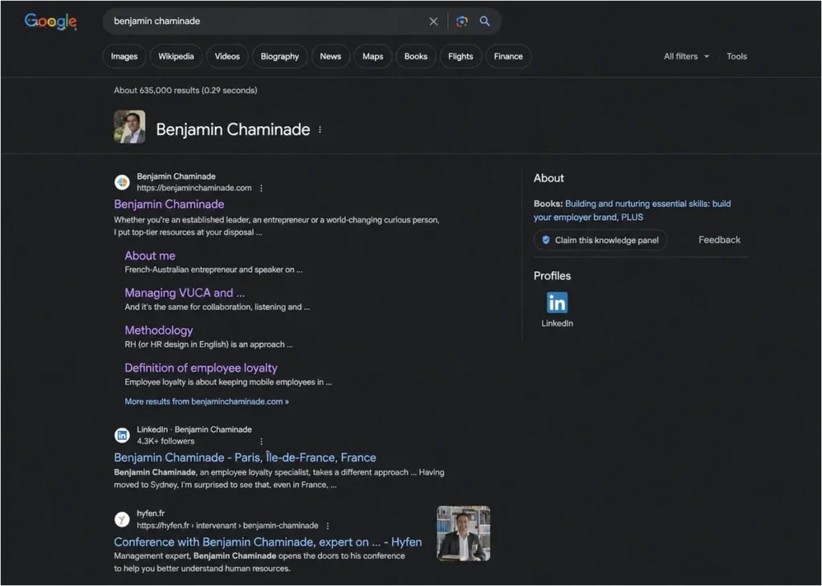Select the Finance filter tab
Screen dimensions: 822x586
(x=508, y=56)
